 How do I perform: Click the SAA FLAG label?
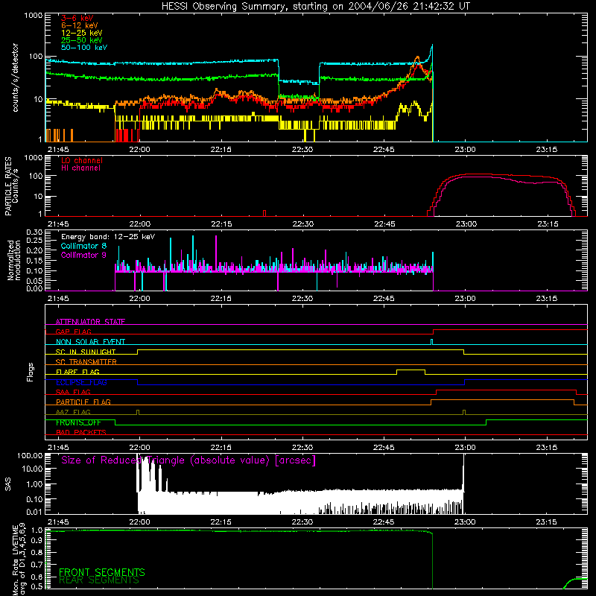(73, 392)
